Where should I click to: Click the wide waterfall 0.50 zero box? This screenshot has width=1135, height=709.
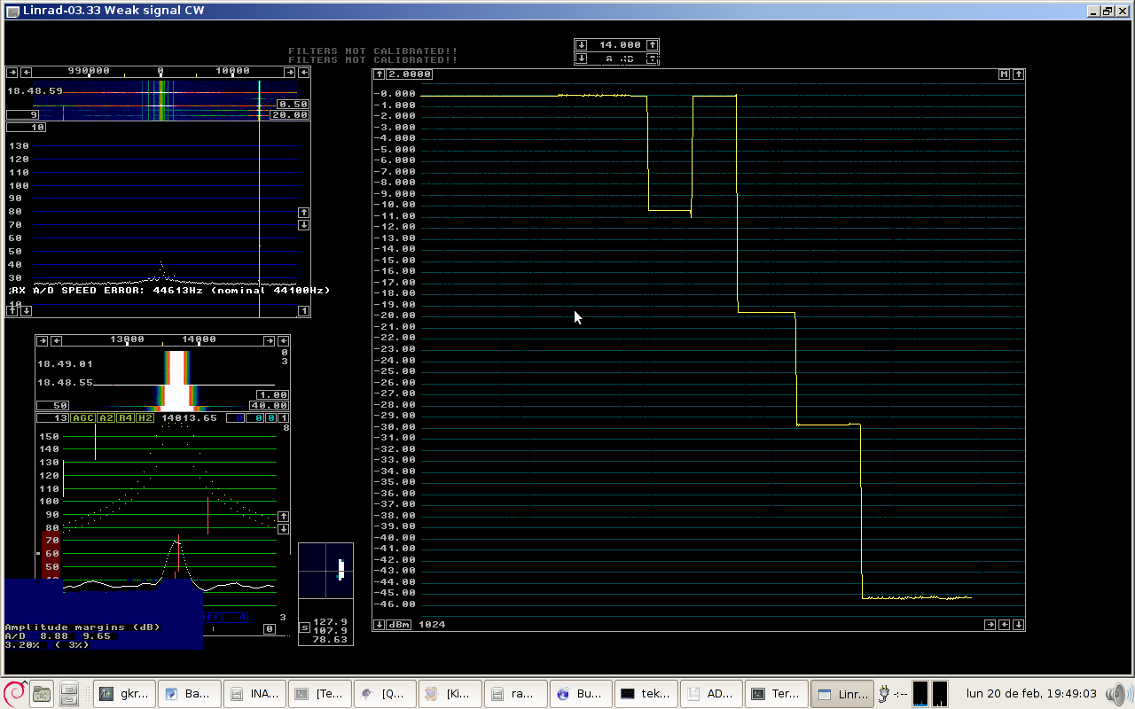[x=294, y=105]
